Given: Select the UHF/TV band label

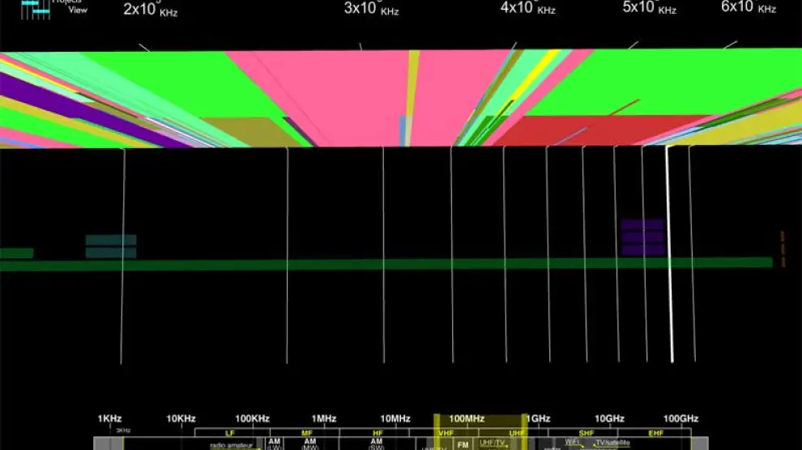Looking at the screenshot, I should click(493, 443).
